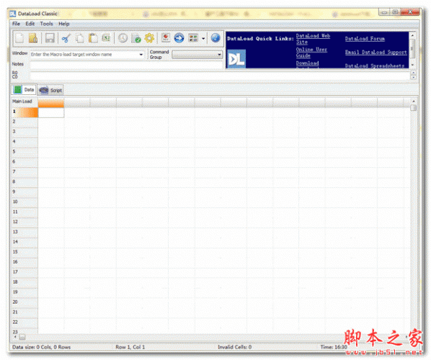Click the Save floppy disk icon

pyautogui.click(x=50, y=38)
